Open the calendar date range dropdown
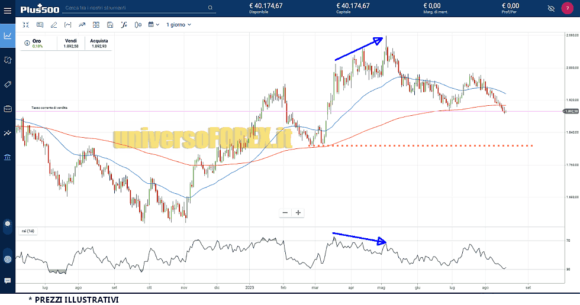The width and height of the screenshot is (580, 305). [154, 25]
